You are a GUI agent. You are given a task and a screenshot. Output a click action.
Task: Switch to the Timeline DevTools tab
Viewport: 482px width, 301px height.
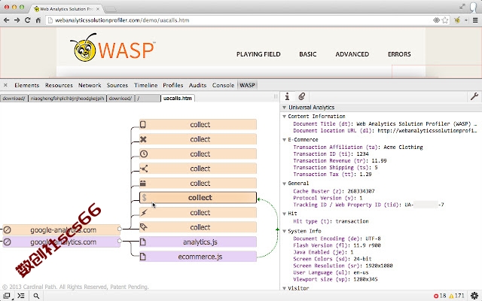point(145,85)
